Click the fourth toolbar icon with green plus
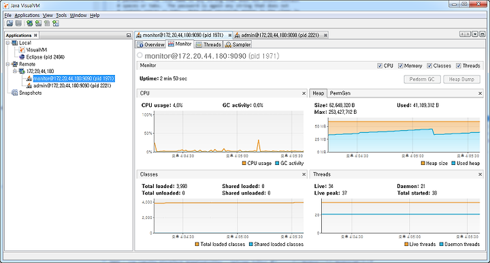 (38, 23)
